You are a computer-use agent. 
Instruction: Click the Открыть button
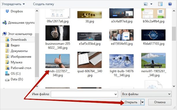131,102
